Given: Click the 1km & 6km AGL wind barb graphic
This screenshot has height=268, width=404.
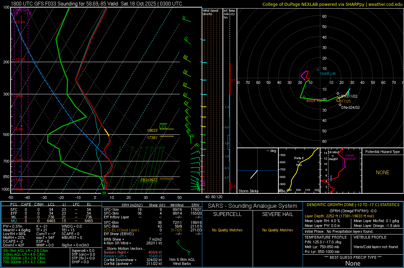Looking at the screenshot, I should click(183, 247).
